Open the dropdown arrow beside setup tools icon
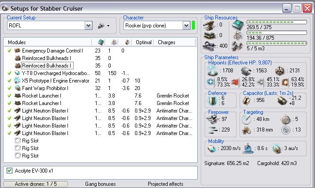 tap(108, 26)
